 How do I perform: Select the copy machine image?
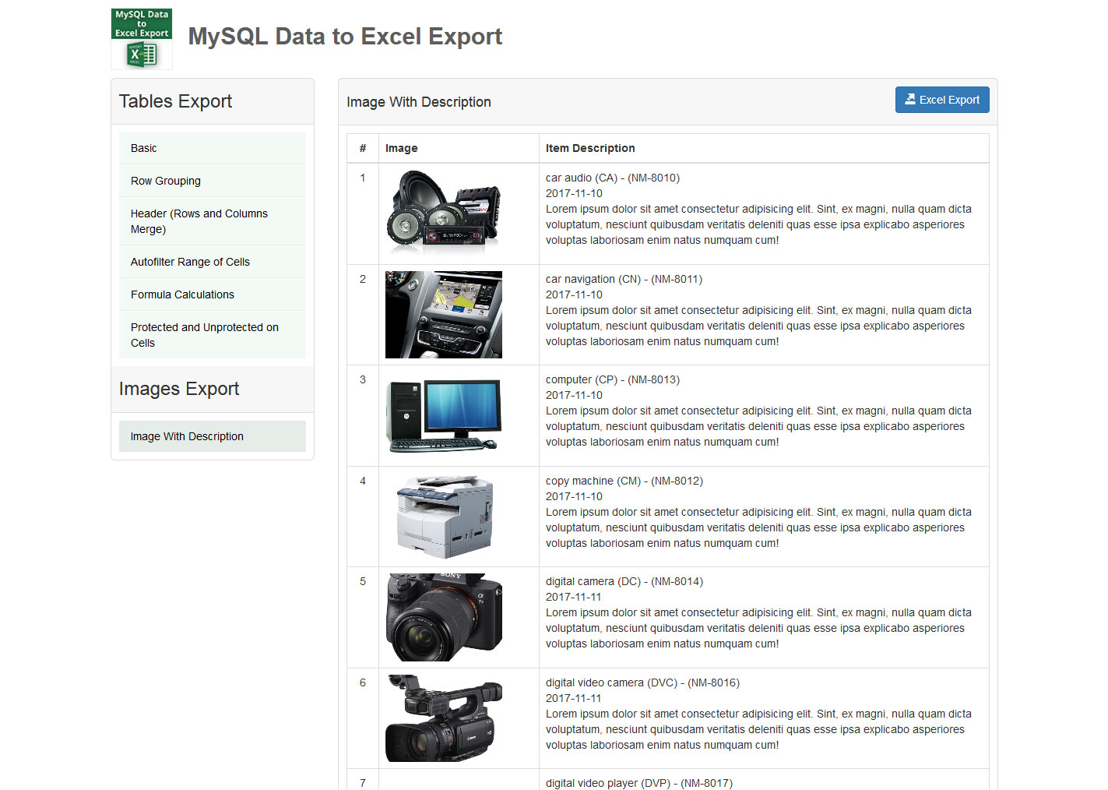tap(443, 516)
